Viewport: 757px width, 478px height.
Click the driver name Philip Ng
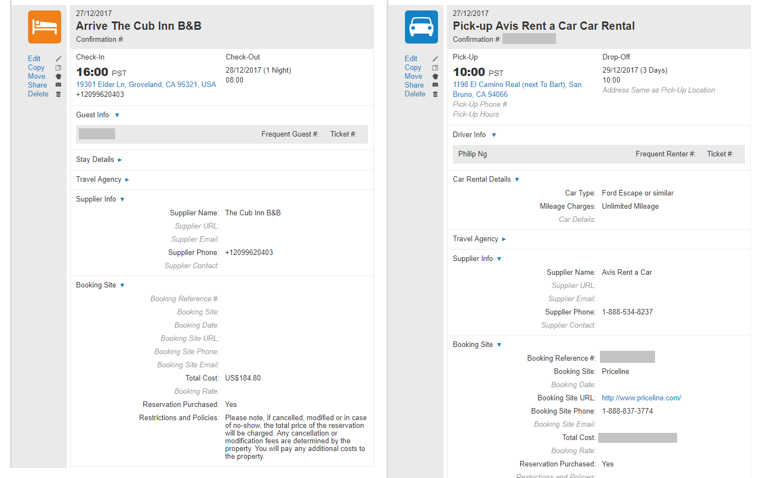pos(473,154)
